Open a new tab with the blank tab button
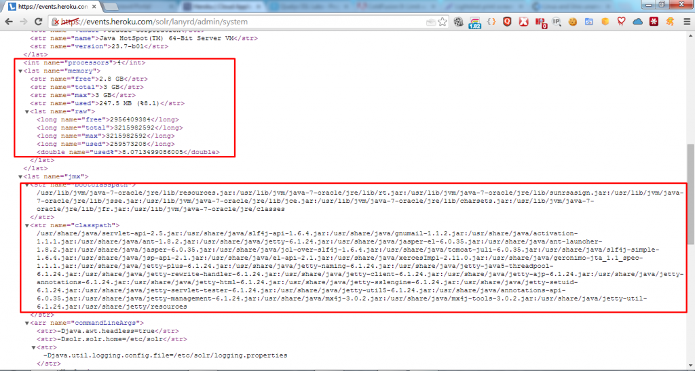695x371 pixels. 111,7
